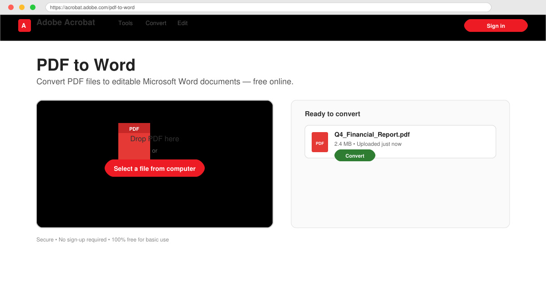Click the browser address bar
The height and width of the screenshot is (287, 546).
pyautogui.click(x=268, y=7)
